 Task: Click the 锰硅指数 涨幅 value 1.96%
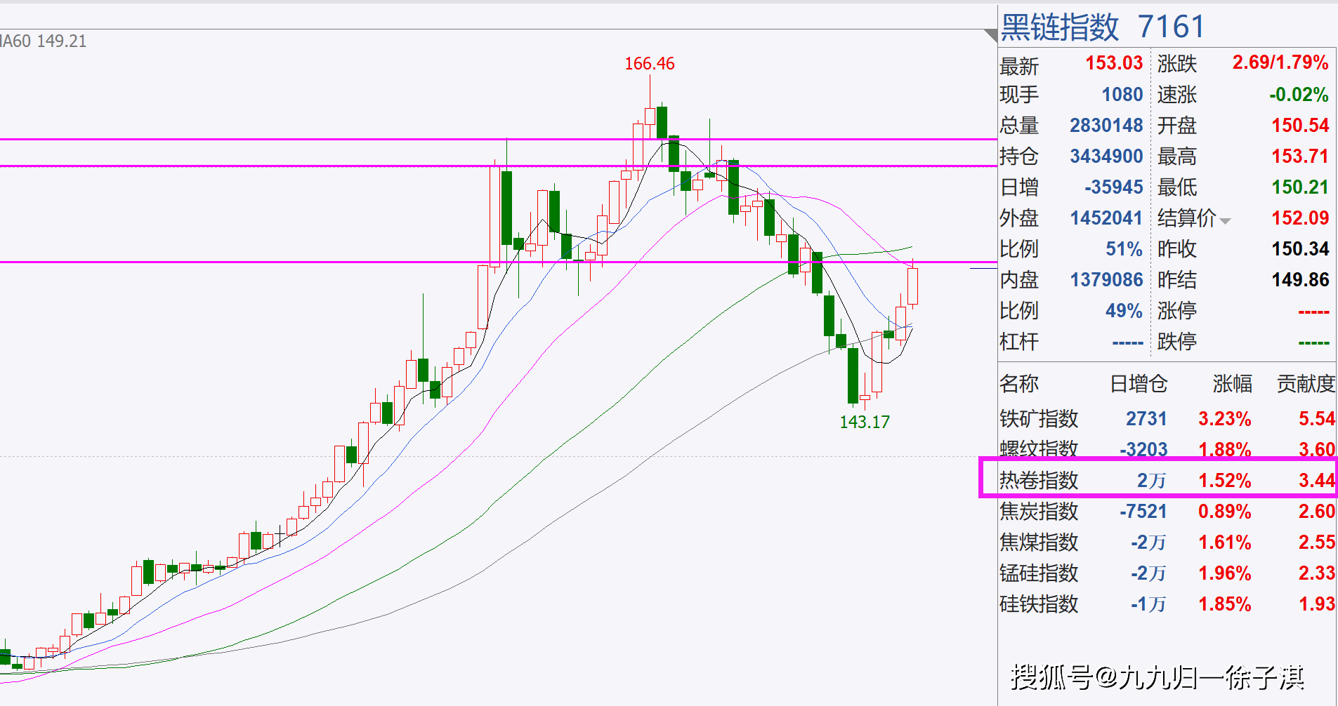(1225, 573)
